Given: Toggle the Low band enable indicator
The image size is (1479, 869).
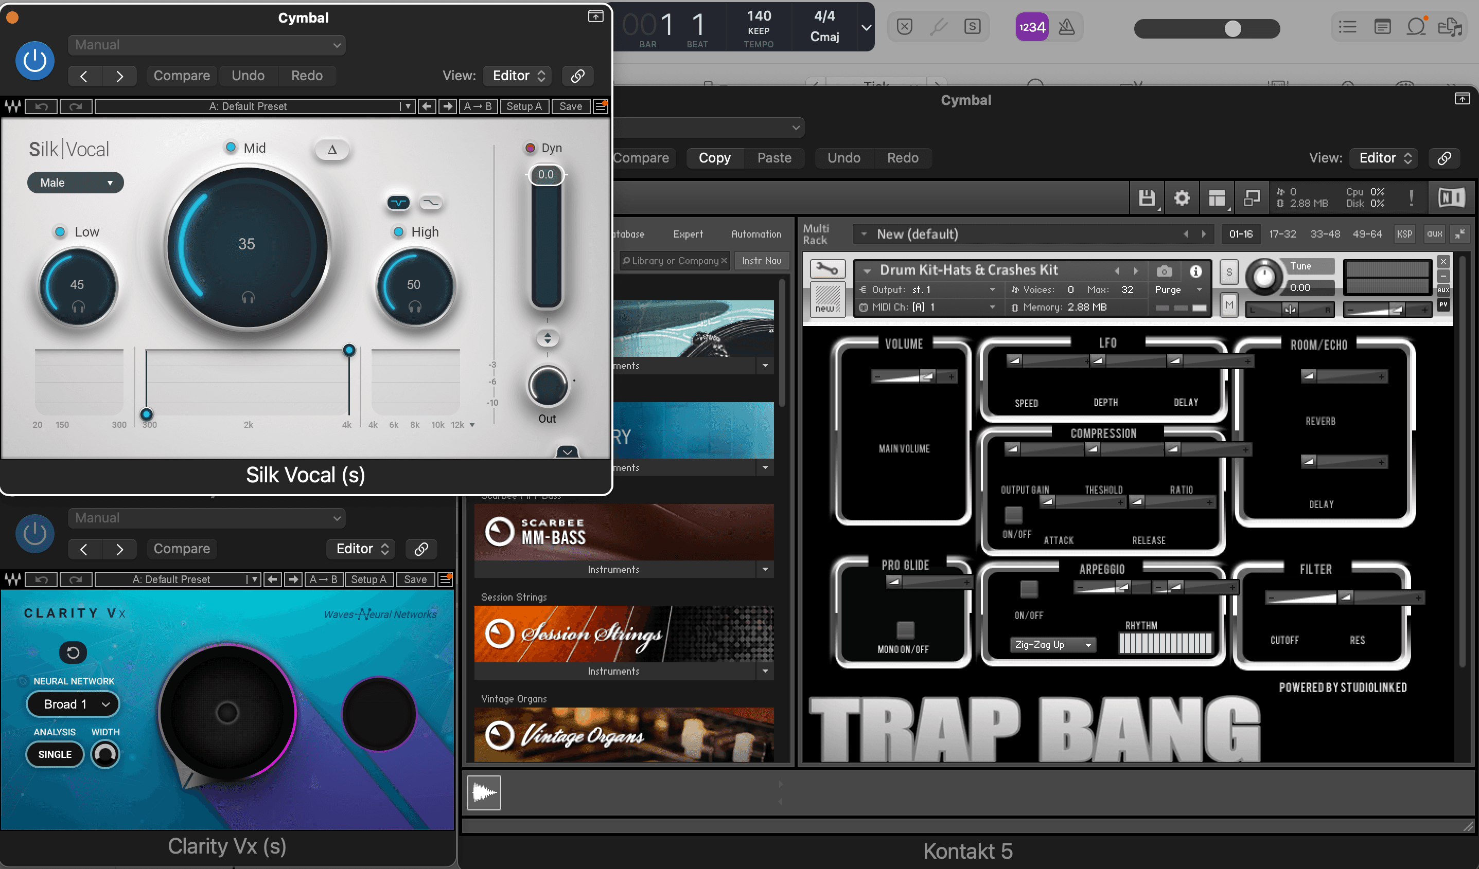Looking at the screenshot, I should (60, 231).
